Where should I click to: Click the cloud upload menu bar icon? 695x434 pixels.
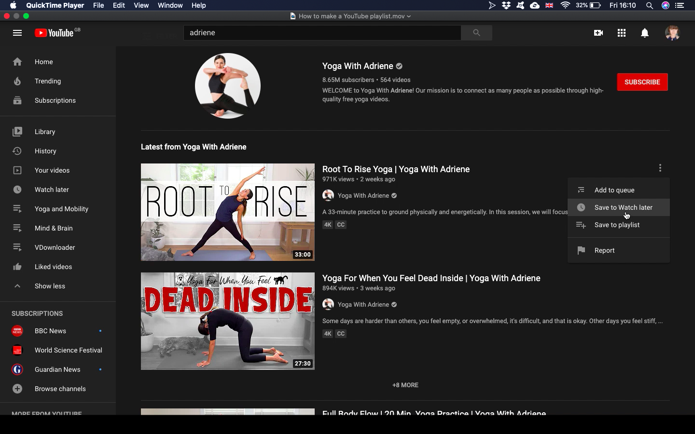click(x=535, y=5)
